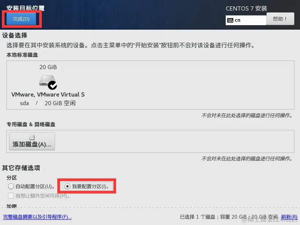The height and width of the screenshot is (225, 300).
Task: Select 自动配置分区(U) automatic partitioning radio
Action: (11, 186)
